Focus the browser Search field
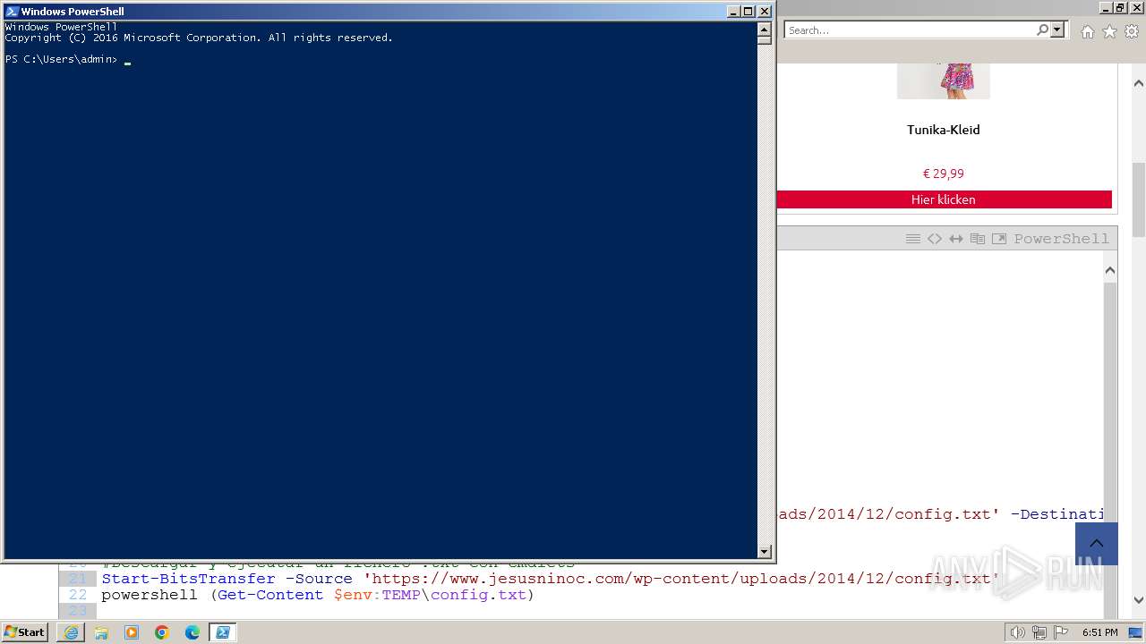The height and width of the screenshot is (644, 1146). click(x=909, y=30)
